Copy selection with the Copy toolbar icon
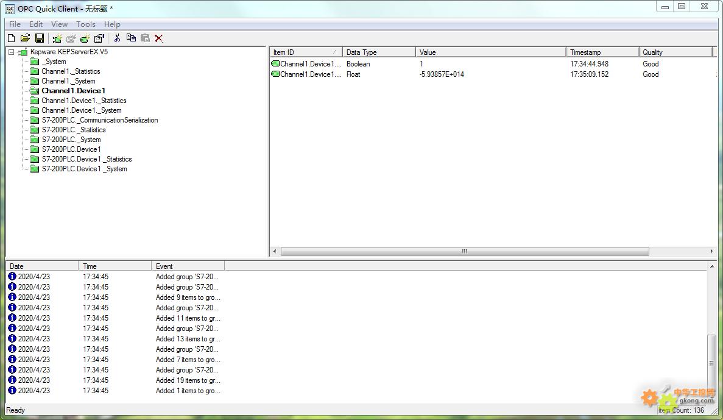723x420 pixels. click(131, 38)
